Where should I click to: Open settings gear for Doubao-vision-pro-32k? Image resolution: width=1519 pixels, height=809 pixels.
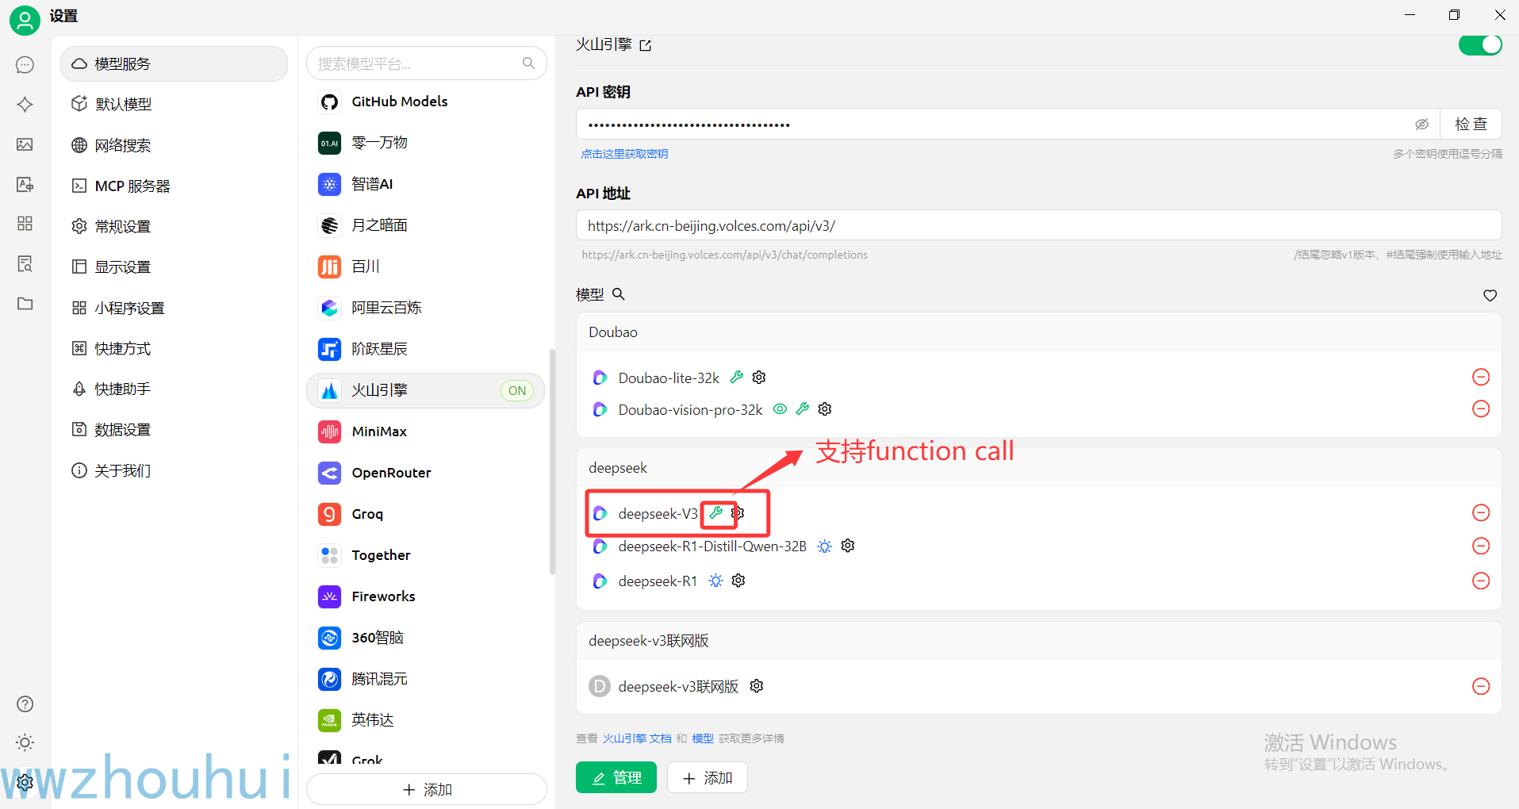point(825,409)
